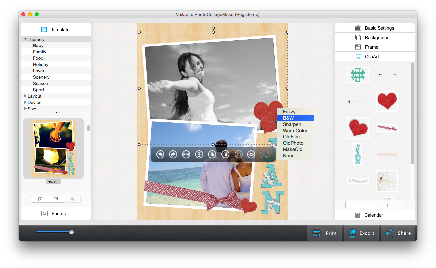Click the rotate left icon in floating toolbar
Screen dimensions: 436x268
coord(160,154)
